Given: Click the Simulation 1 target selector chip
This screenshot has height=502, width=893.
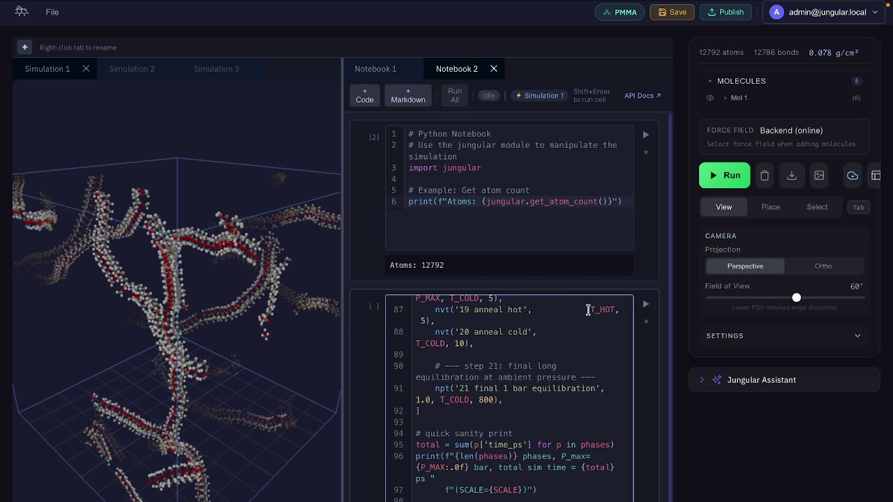Looking at the screenshot, I should [x=539, y=96].
